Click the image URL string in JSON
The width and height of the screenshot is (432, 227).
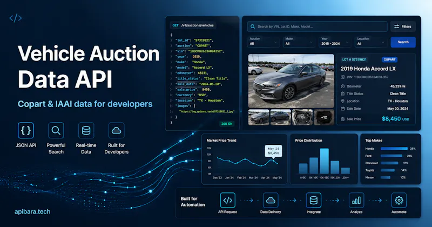coord(207,112)
